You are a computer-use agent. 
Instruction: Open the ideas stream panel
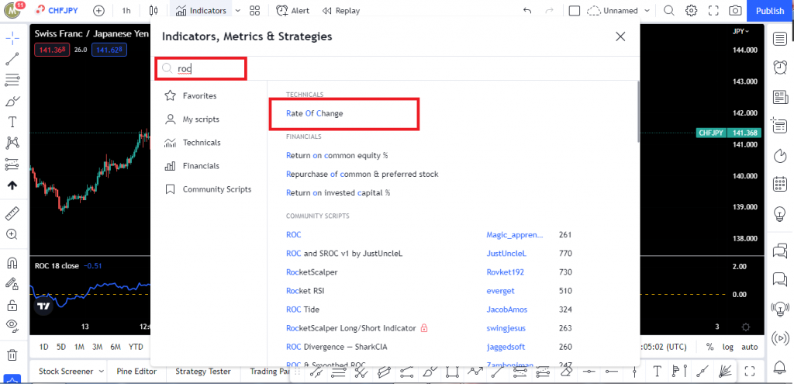[x=780, y=307]
